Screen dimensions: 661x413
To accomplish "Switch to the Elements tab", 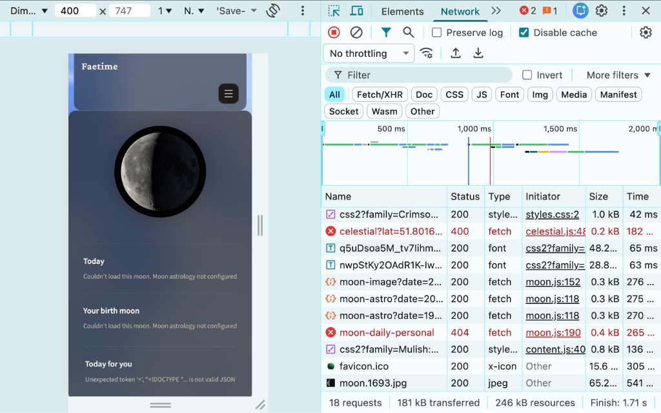I will click(402, 11).
